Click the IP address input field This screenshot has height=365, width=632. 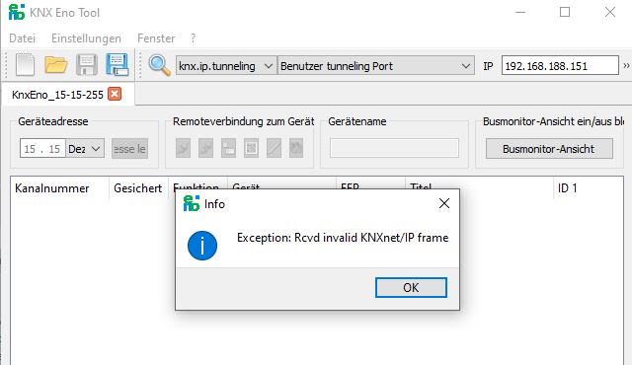pos(560,65)
